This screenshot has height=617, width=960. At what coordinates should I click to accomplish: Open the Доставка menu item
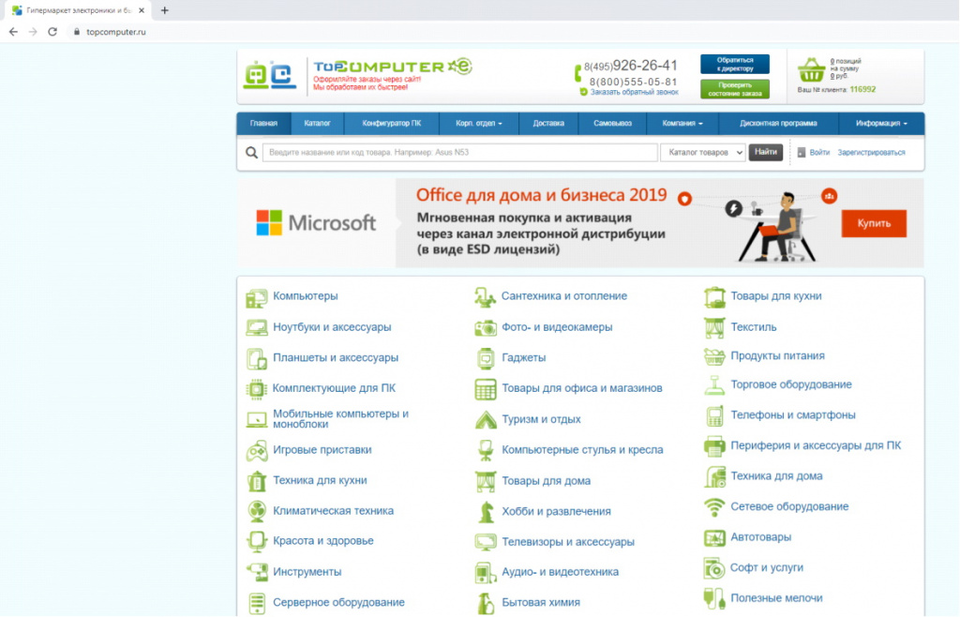tap(548, 124)
